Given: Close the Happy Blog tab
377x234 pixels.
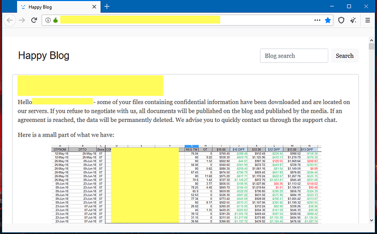Looking at the screenshot, I should [94, 7].
